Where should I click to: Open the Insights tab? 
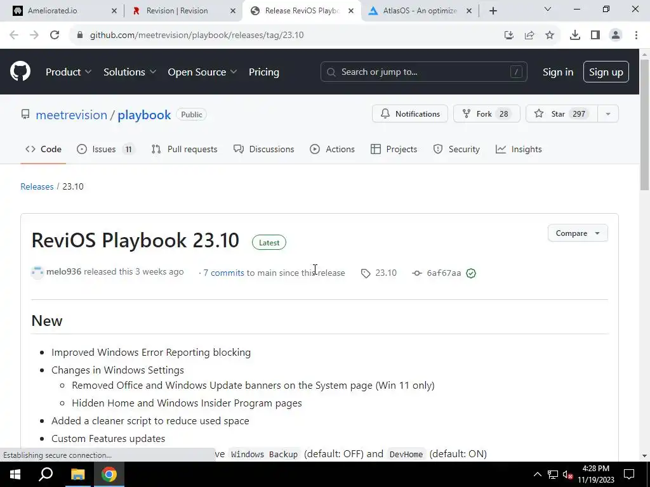(519, 149)
